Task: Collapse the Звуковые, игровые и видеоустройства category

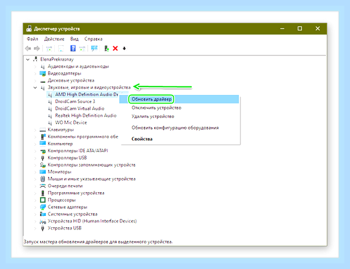Action: (35, 88)
